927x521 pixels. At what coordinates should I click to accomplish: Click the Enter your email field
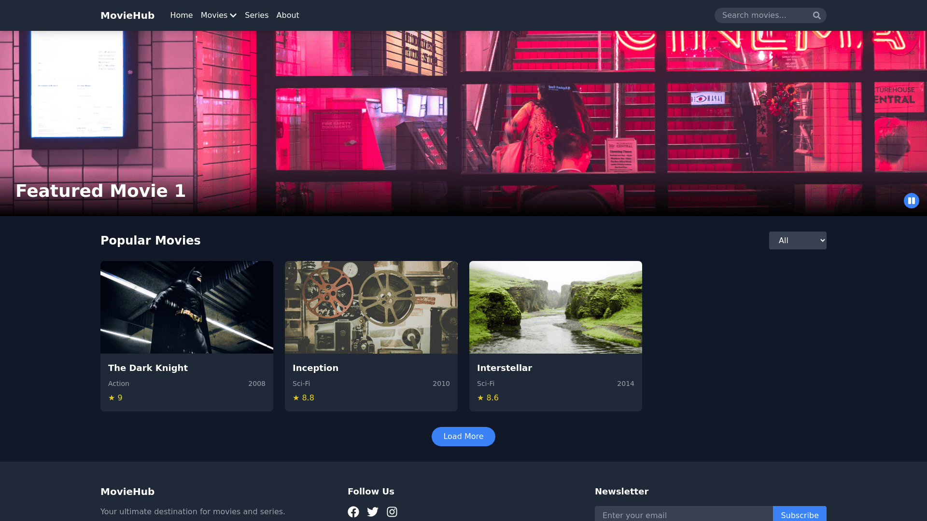683,515
